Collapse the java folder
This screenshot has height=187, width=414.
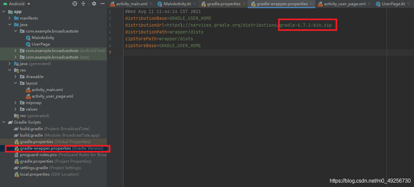click(10, 25)
